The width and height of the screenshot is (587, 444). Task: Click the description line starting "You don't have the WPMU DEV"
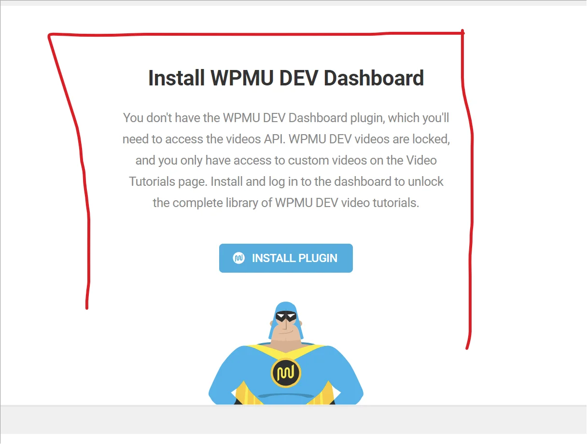point(286,118)
